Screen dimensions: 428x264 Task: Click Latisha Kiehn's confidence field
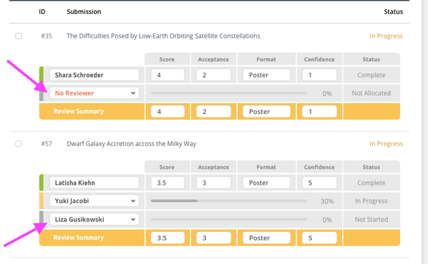pos(319,183)
